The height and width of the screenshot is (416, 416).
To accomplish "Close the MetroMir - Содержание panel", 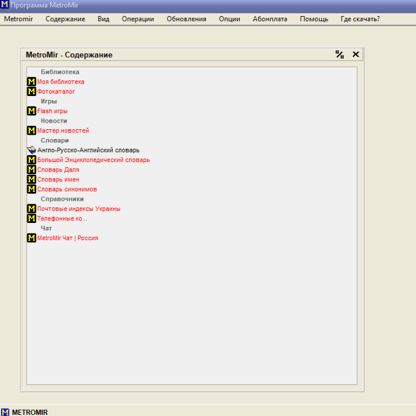I will click(356, 54).
